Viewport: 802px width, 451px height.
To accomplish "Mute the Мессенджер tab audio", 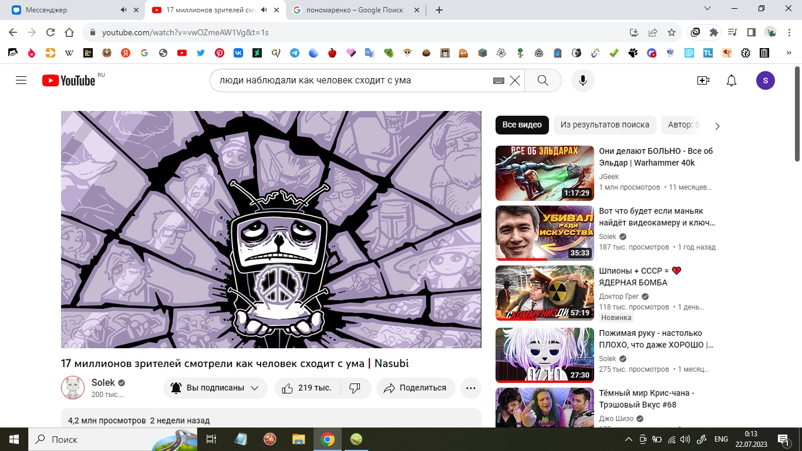I will click(x=123, y=10).
